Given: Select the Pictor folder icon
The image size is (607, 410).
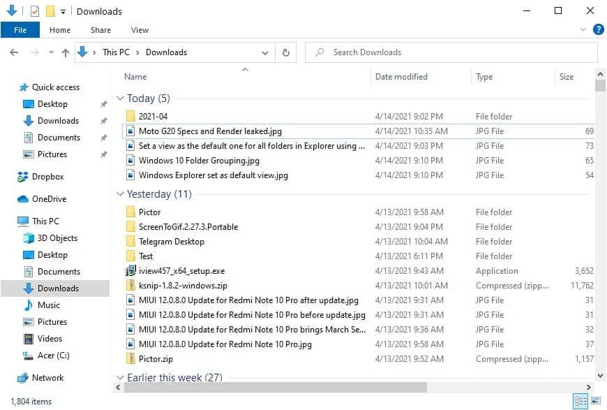Looking at the screenshot, I should 130,212.
